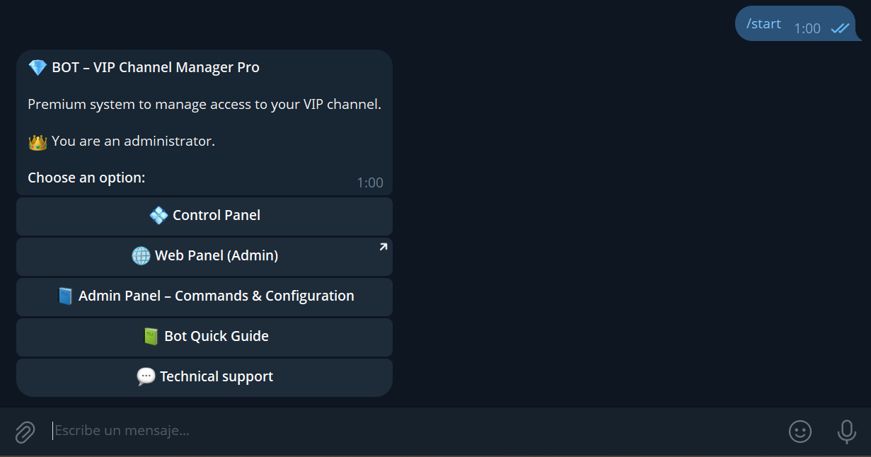
Task: Click the crown icon next to administrator text
Action: click(37, 141)
